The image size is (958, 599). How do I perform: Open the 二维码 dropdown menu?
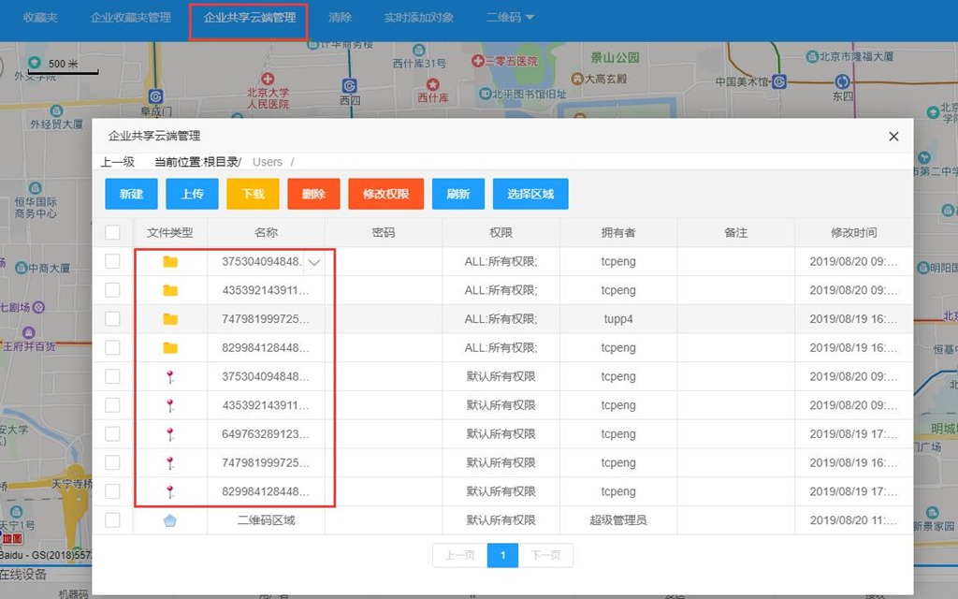pyautogui.click(x=510, y=18)
